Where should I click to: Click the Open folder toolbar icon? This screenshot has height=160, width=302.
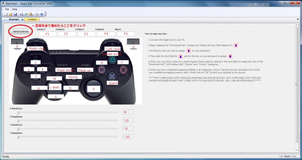11,14
